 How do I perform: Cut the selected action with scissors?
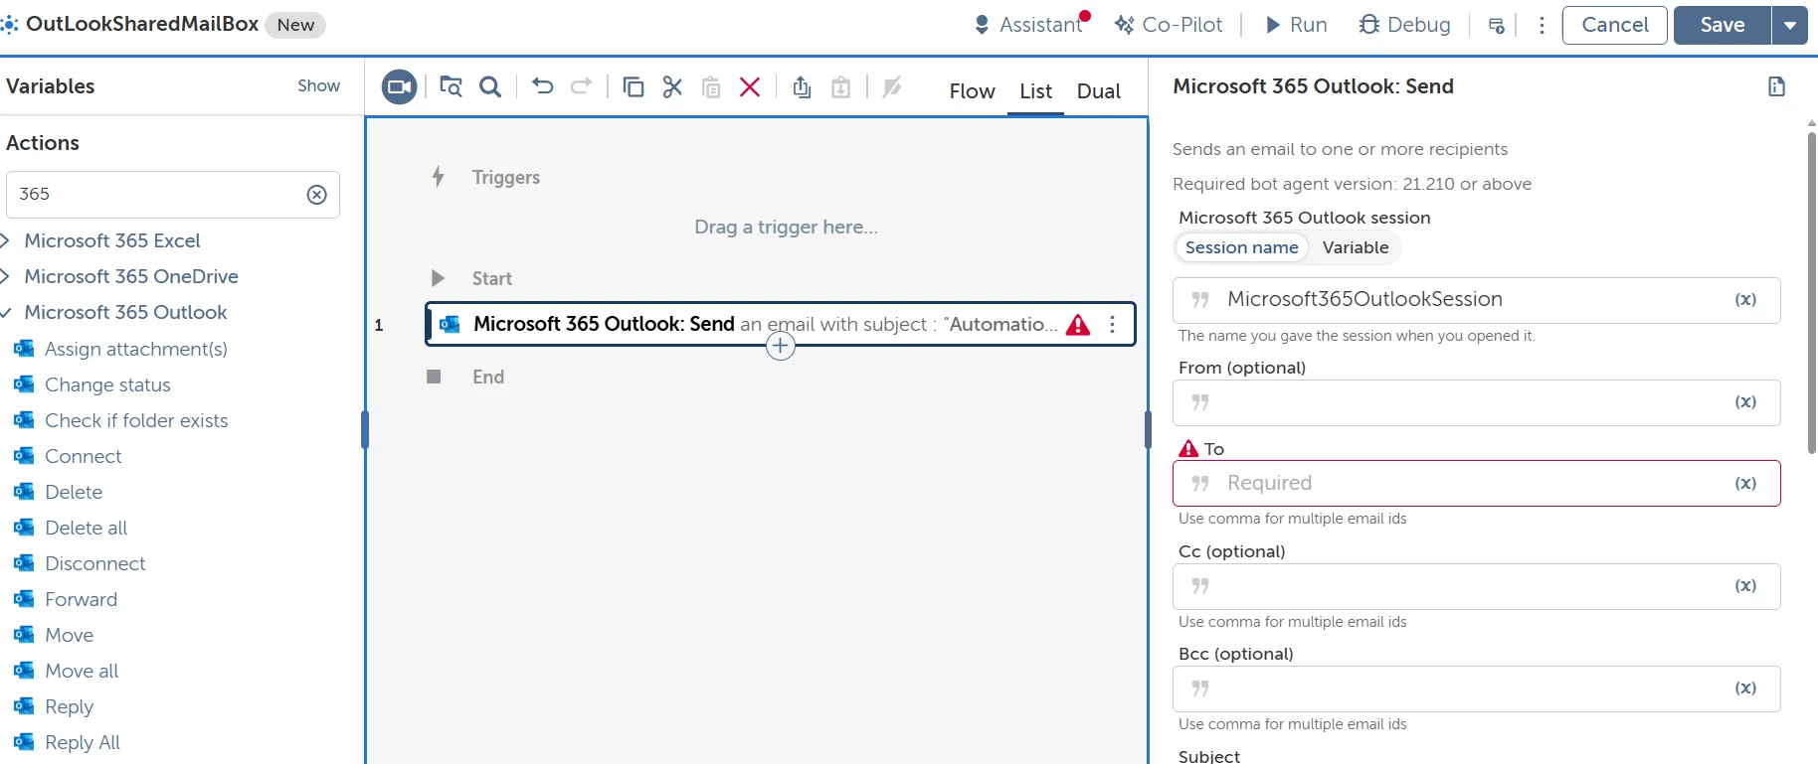[672, 87]
